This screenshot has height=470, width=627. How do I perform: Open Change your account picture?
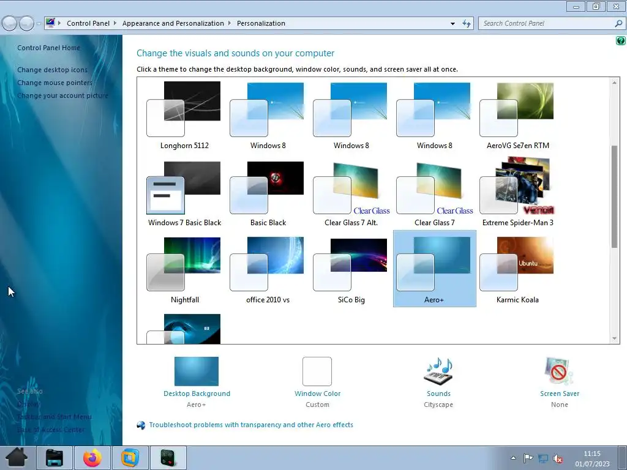(x=62, y=95)
